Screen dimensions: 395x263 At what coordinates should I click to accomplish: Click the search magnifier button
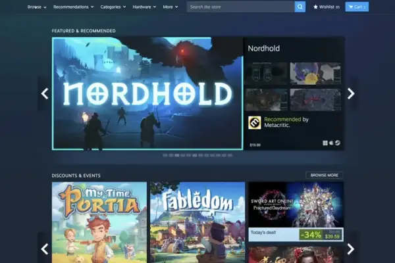[x=300, y=7]
